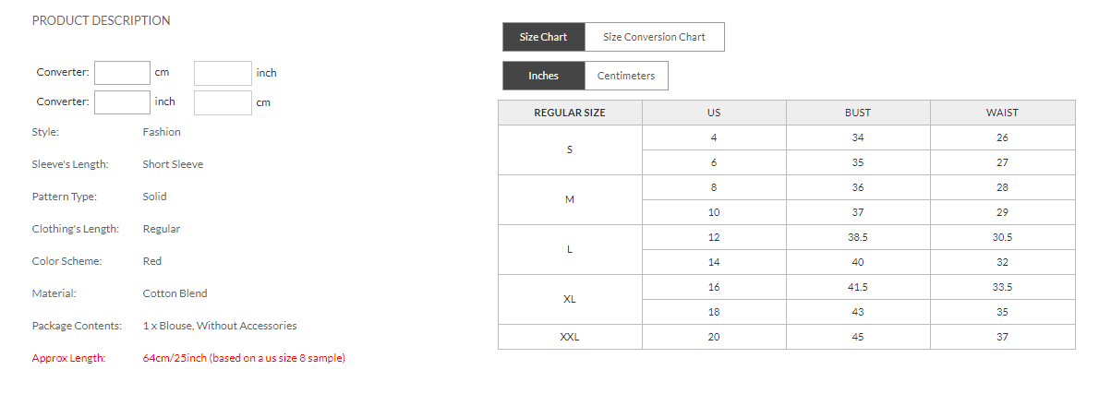Screen dimensions: 1111x394
Task: Switch to the Size Chart tab
Action: (x=543, y=37)
